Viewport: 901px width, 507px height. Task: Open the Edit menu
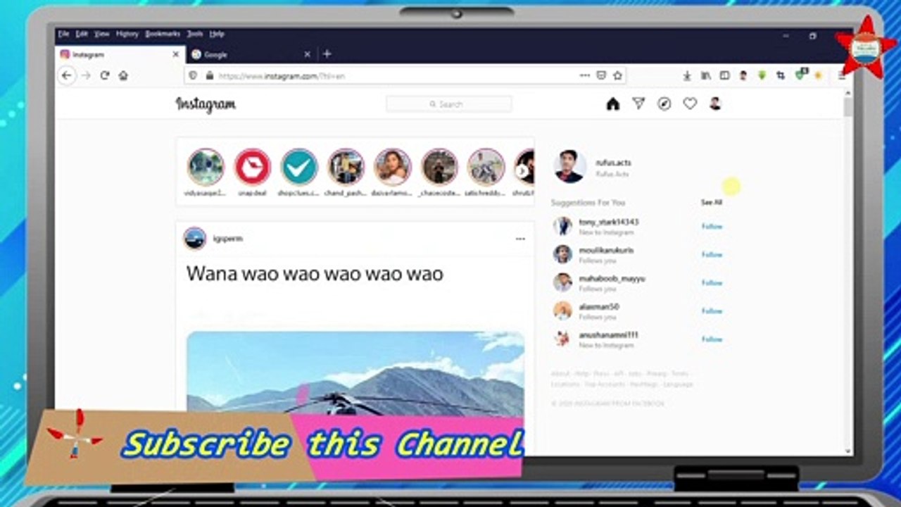pos(82,34)
